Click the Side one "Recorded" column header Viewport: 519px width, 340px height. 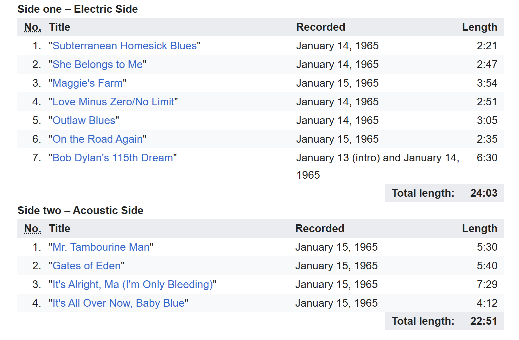click(x=321, y=27)
